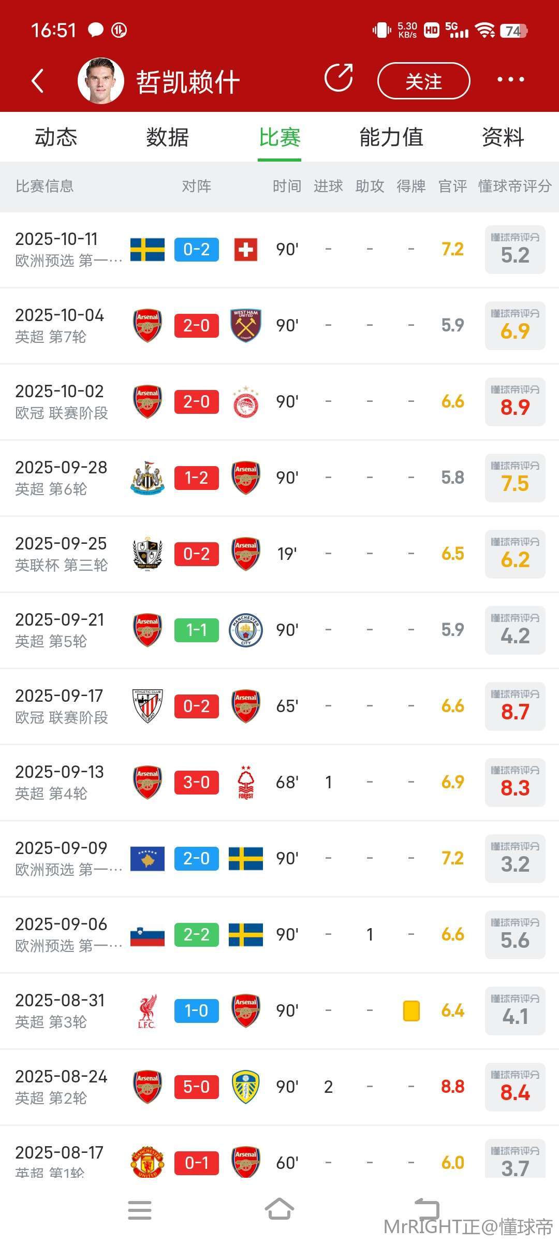Tap Gyökeres player avatar photo
The height and width of the screenshot is (1243, 559).
pyautogui.click(x=100, y=81)
